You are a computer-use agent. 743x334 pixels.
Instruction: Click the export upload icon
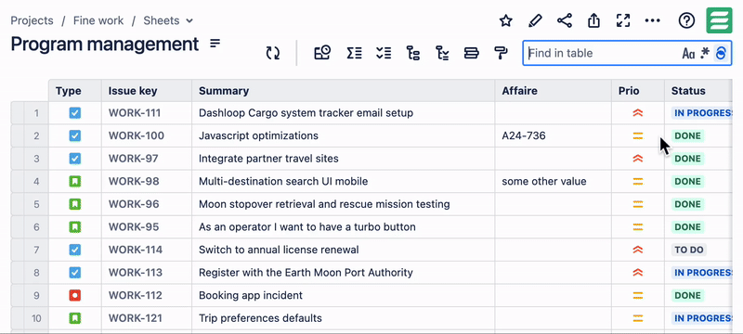click(593, 20)
